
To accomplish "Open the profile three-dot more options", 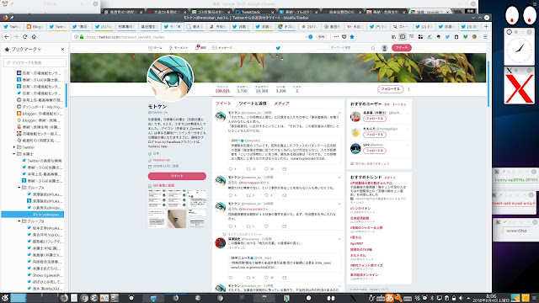I will pos(408,89).
